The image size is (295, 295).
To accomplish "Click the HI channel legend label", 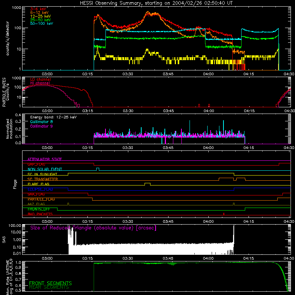I will pyautogui.click(x=40, y=83).
